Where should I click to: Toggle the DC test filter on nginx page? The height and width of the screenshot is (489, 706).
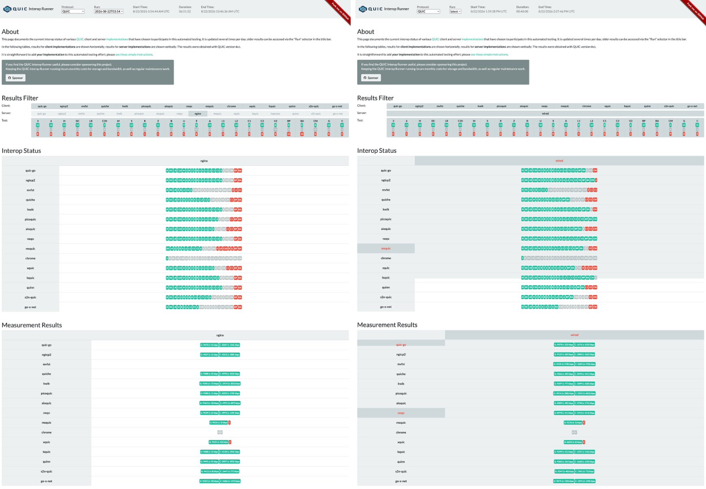tap(77, 128)
